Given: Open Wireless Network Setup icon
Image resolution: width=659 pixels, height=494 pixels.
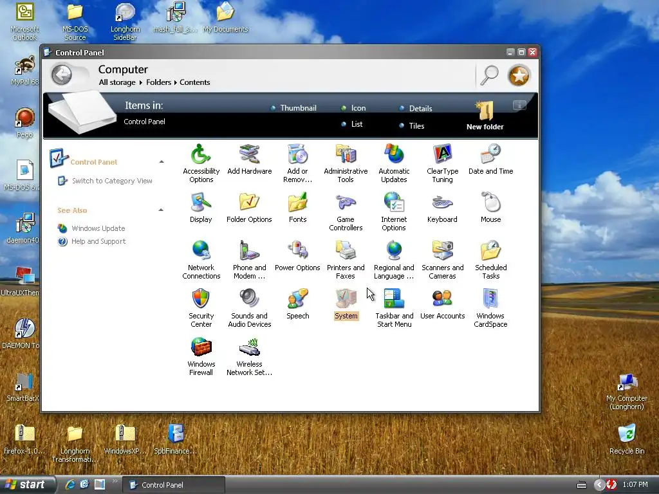Looking at the screenshot, I should (x=249, y=356).
